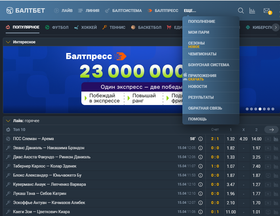Go to ЛАЙВ section
This screenshot has height=216, width=280.
[63, 11]
